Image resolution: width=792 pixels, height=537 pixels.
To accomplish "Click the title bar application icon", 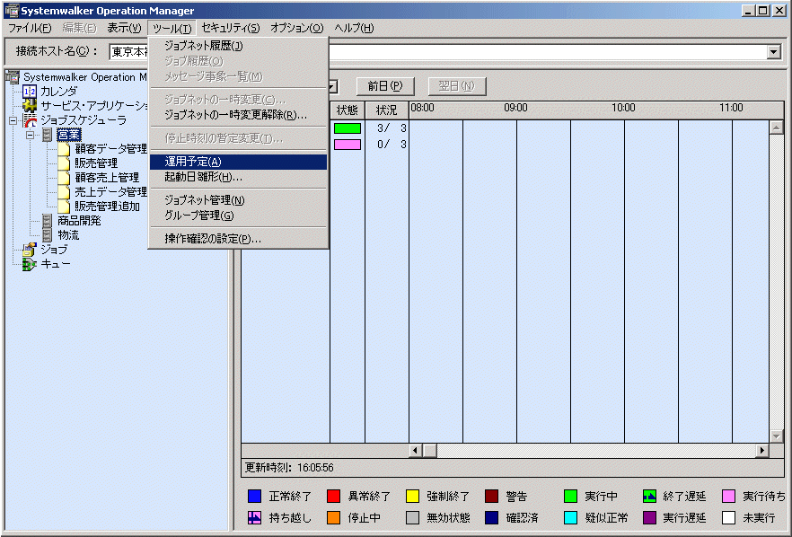I will click(11, 10).
